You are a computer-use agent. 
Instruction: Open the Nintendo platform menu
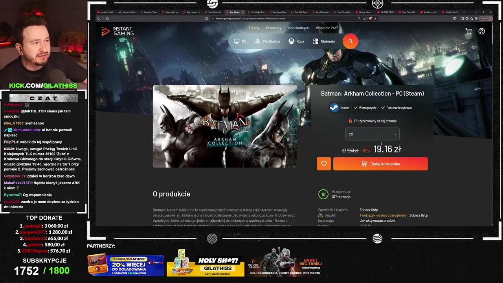click(x=324, y=41)
